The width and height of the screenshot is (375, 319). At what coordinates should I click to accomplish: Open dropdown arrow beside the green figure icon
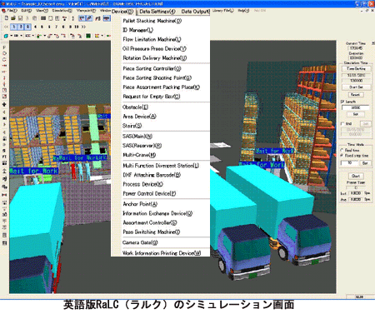44,36
